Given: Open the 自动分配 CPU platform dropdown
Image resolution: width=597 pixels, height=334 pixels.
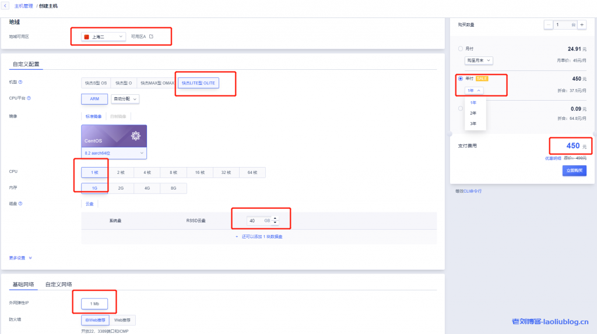Looking at the screenshot, I should click(x=125, y=99).
